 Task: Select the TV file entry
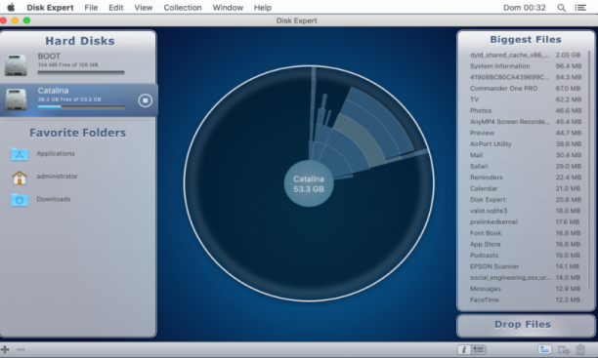(x=526, y=99)
